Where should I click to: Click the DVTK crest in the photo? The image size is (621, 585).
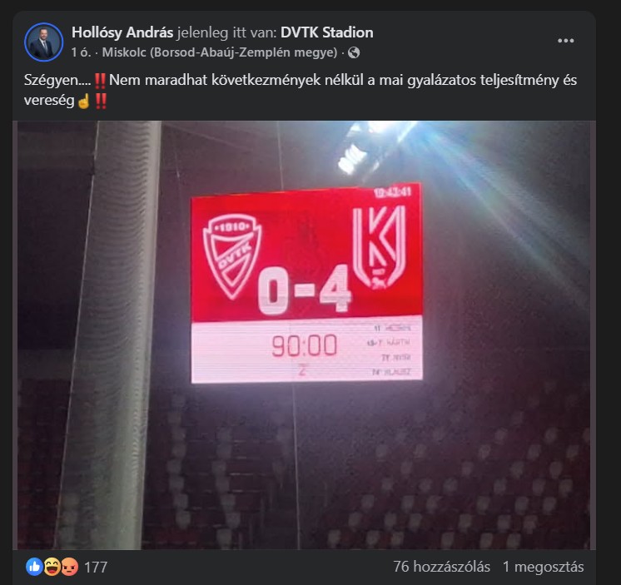coord(231,255)
